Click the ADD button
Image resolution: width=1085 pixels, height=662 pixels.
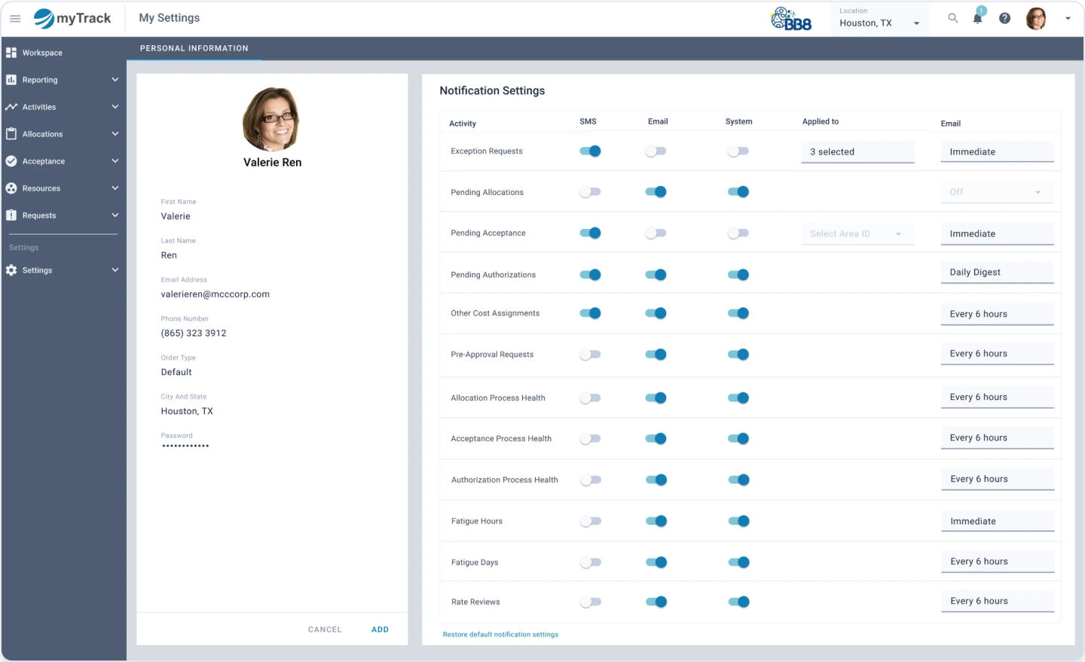(x=380, y=630)
